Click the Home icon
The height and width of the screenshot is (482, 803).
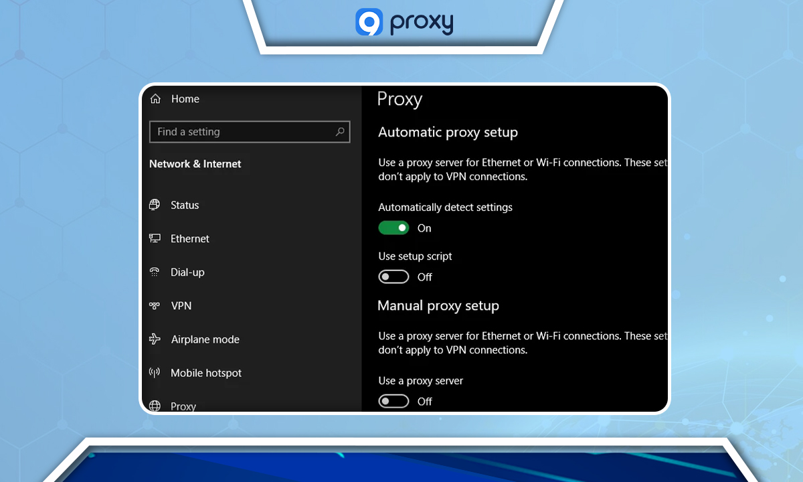155,98
